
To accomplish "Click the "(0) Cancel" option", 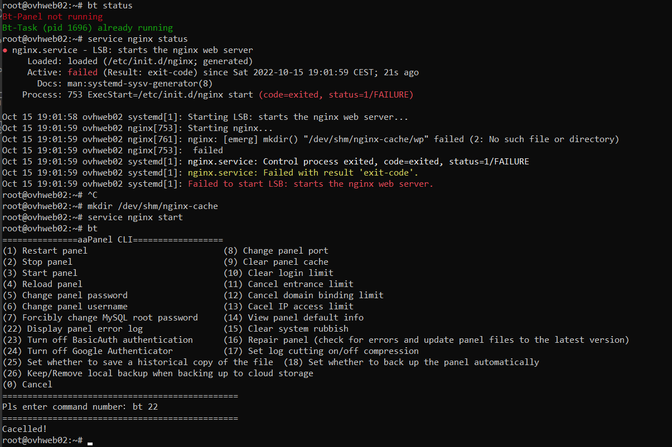I will [x=27, y=385].
